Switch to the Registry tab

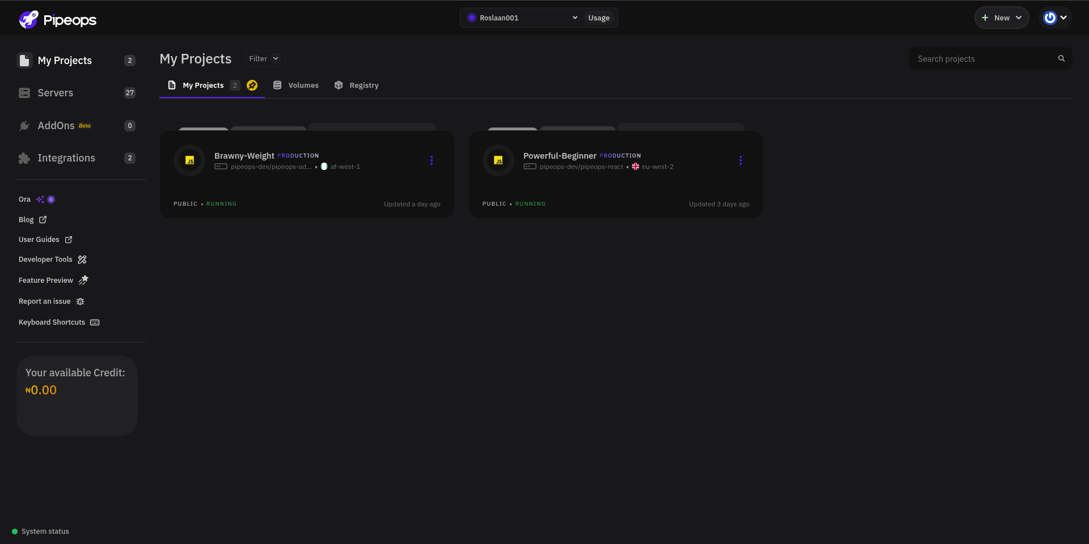[356, 86]
